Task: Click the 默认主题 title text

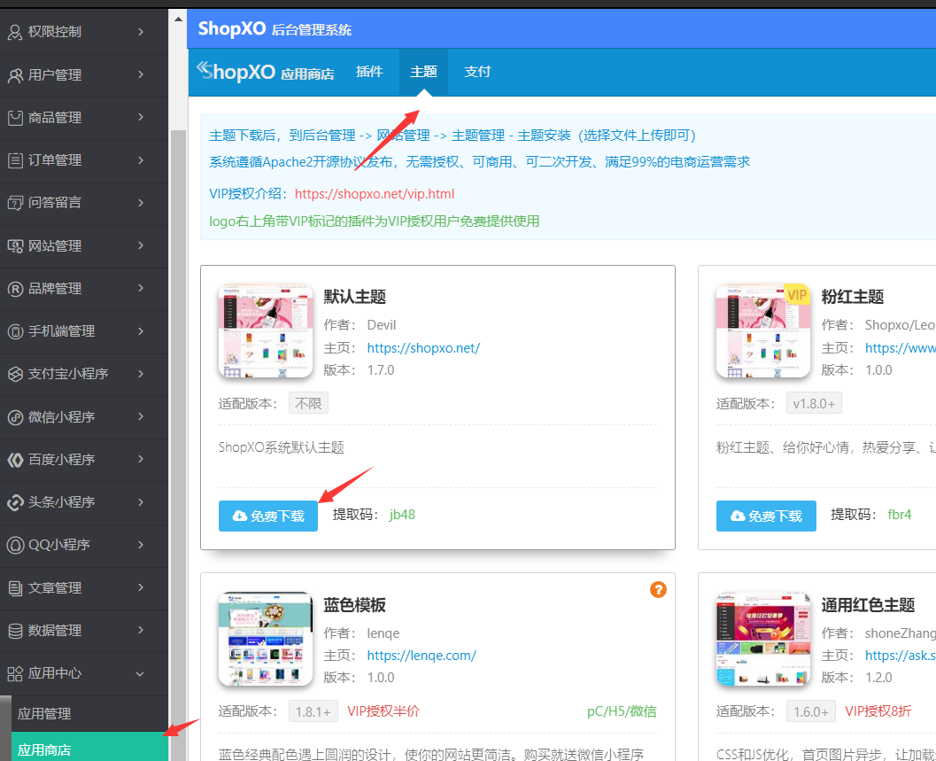Action: 354,297
